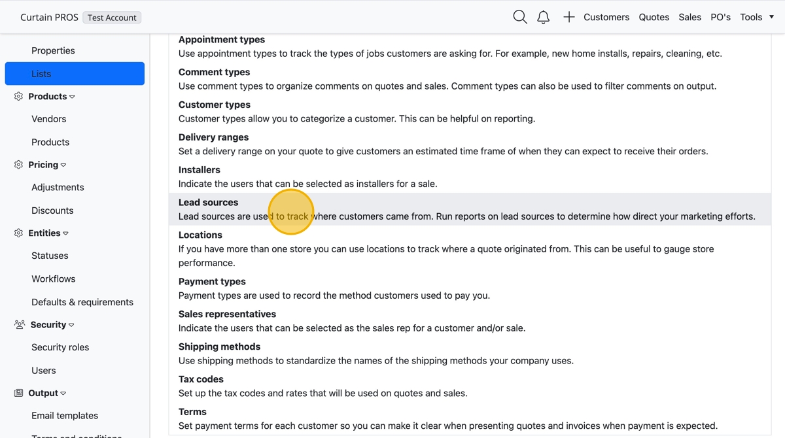
Task: Click the Test Account badge
Action: coord(112,18)
